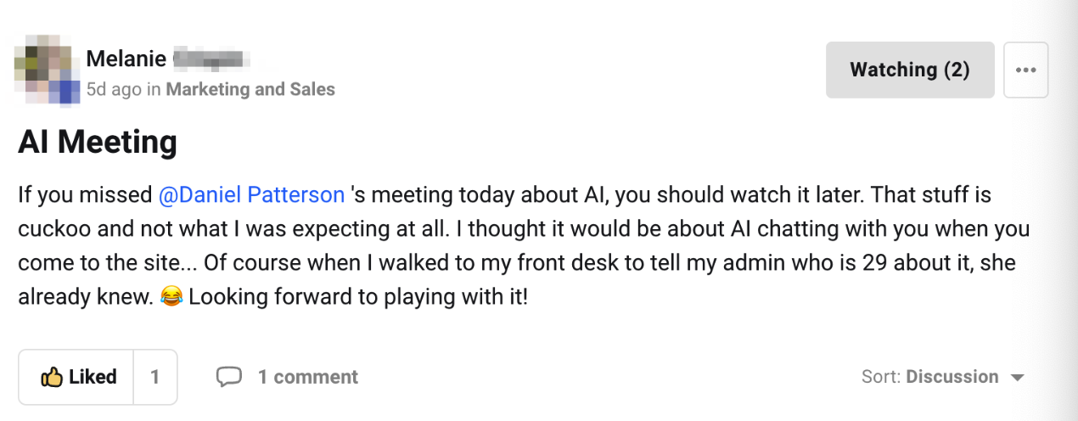
Task: Unlike the post via the Liked label
Action: point(93,377)
